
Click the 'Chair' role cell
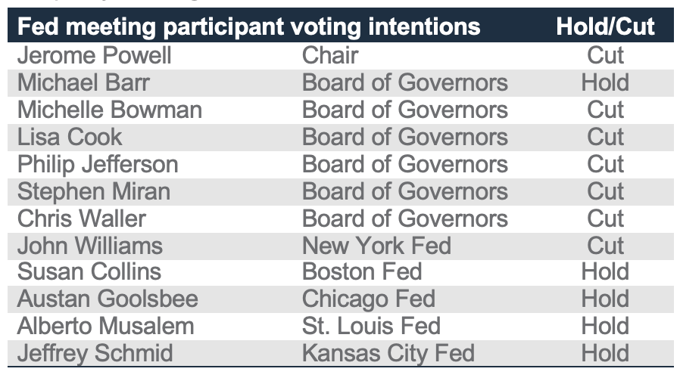point(330,55)
